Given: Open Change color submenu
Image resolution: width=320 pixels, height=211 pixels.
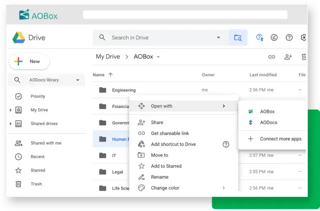Looking at the screenshot, I should 165,188.
